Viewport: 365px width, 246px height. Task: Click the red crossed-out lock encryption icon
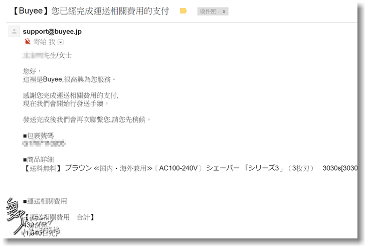28,42
